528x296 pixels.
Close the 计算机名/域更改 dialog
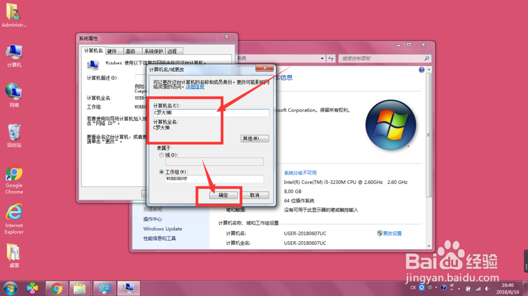coord(265,68)
